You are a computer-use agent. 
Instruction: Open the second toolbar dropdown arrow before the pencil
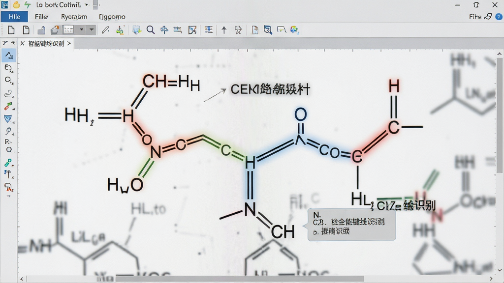92,30
